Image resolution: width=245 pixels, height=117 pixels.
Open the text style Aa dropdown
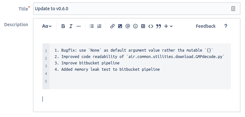coord(47,26)
